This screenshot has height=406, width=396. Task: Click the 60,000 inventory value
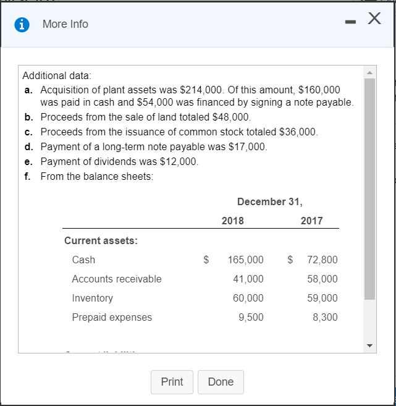[248, 298]
